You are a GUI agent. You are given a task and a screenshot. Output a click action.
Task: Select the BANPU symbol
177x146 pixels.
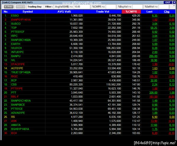16,56
